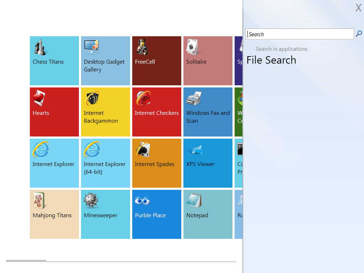Screen dimensions: 364x273
Task: Launch Windows Fax and Scan icon
Action: coord(193,98)
